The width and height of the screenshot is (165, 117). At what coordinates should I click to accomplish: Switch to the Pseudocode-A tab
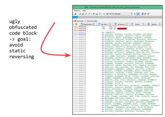[x=88, y=24]
